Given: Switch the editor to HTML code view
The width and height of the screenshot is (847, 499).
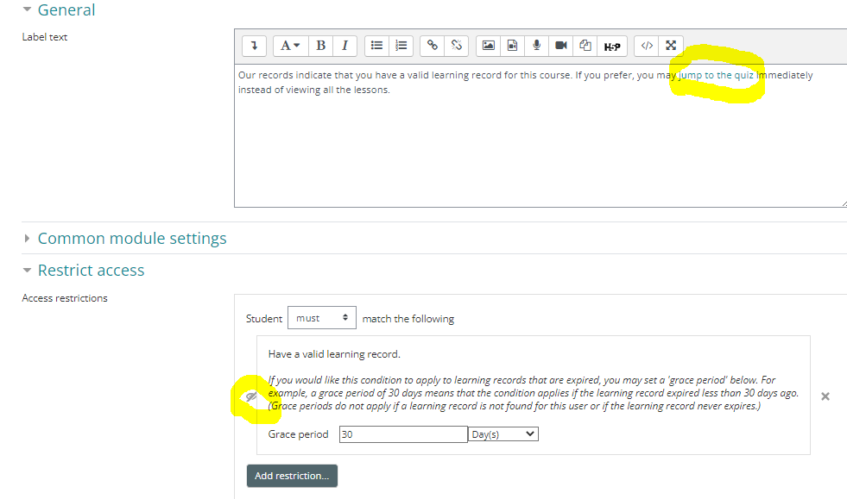Looking at the screenshot, I should [647, 46].
